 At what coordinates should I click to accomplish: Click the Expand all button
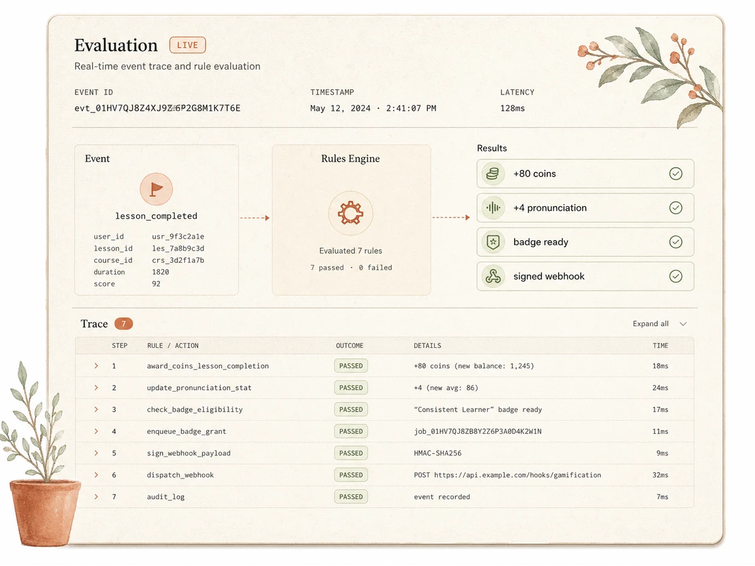click(651, 324)
